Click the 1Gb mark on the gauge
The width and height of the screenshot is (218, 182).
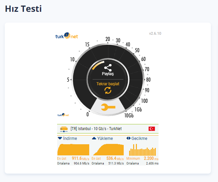click(x=138, y=110)
